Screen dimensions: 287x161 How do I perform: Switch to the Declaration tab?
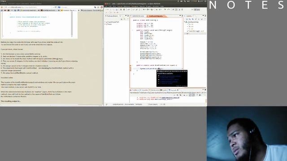154,90
